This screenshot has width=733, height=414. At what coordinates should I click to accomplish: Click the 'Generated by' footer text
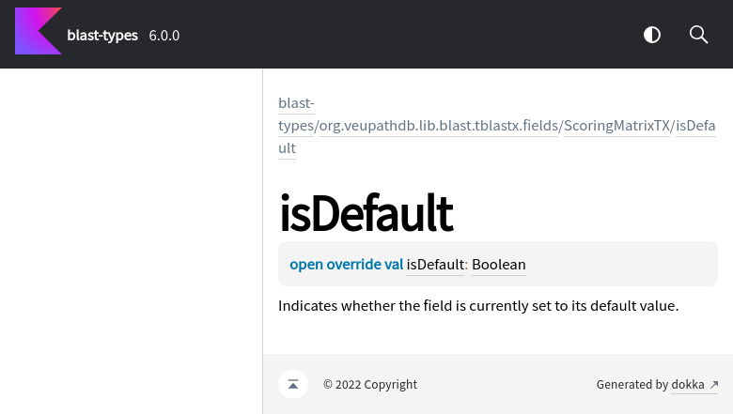[x=632, y=385]
